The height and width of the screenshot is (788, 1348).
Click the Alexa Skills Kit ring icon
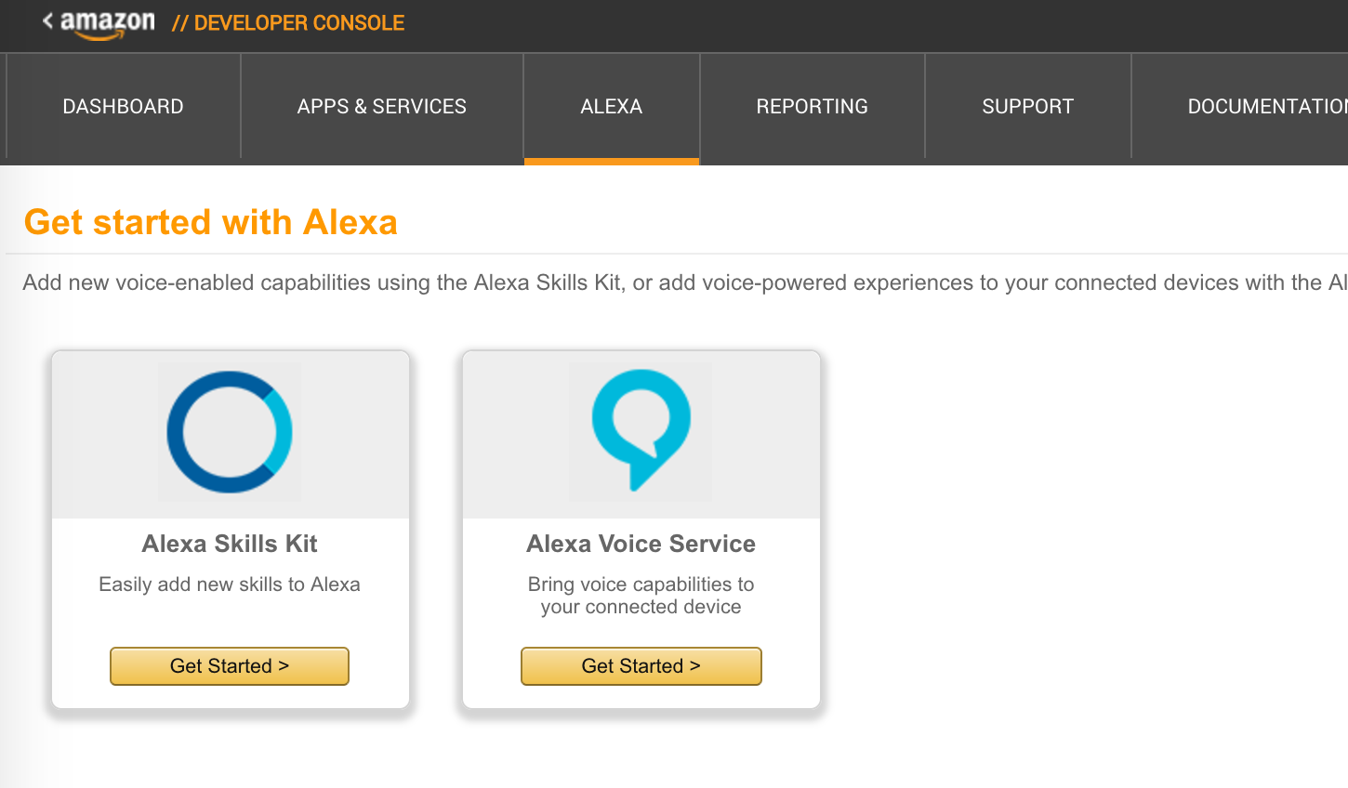pos(230,432)
